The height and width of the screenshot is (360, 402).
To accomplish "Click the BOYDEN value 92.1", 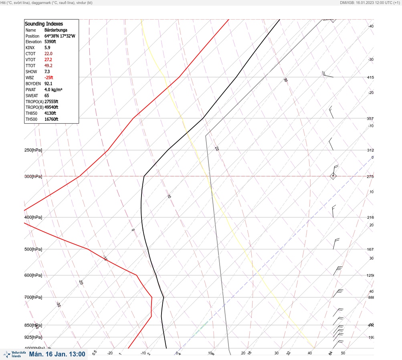I will point(48,84).
